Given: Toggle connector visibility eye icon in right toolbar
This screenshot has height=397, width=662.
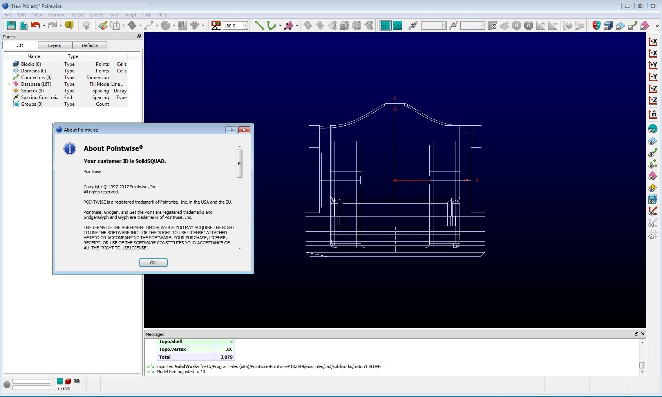Looking at the screenshot, I should pyautogui.click(x=653, y=153).
